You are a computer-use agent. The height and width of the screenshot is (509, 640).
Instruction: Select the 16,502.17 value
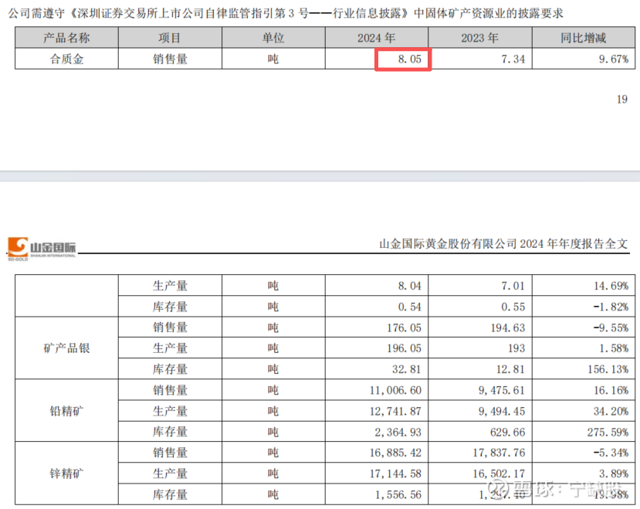coord(499,473)
